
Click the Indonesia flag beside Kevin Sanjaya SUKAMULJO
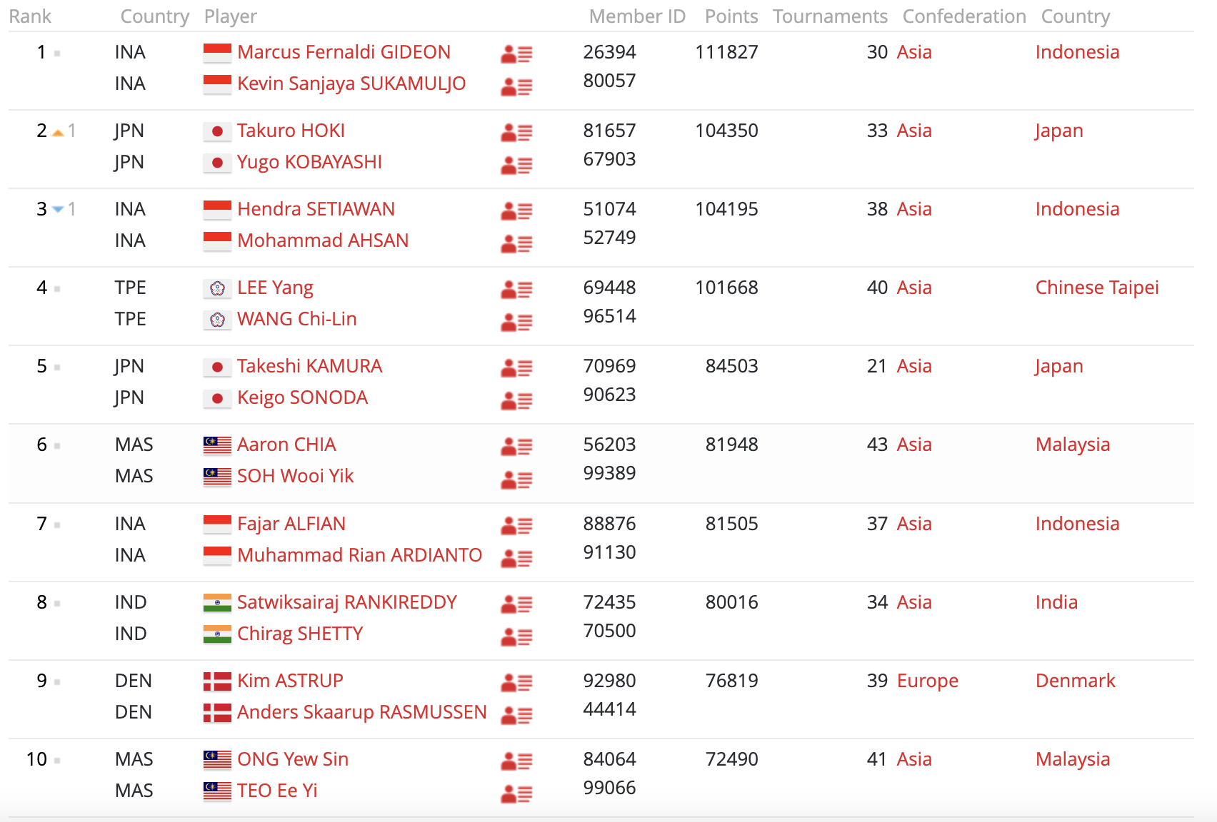coord(217,84)
